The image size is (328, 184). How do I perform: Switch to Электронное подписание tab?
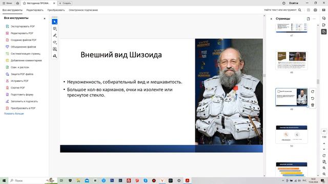coord(83,10)
